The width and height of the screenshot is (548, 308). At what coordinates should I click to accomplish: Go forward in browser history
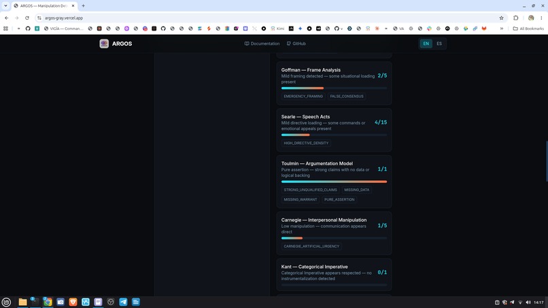[x=16, y=18]
